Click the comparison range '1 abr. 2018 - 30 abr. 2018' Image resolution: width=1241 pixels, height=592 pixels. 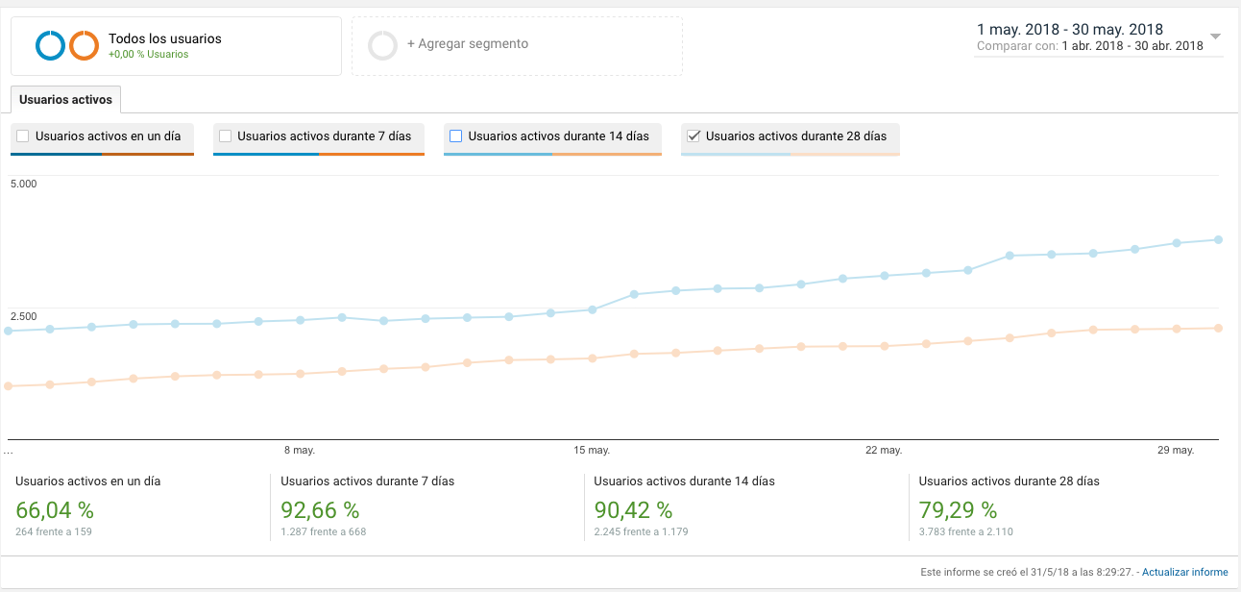click(1132, 46)
